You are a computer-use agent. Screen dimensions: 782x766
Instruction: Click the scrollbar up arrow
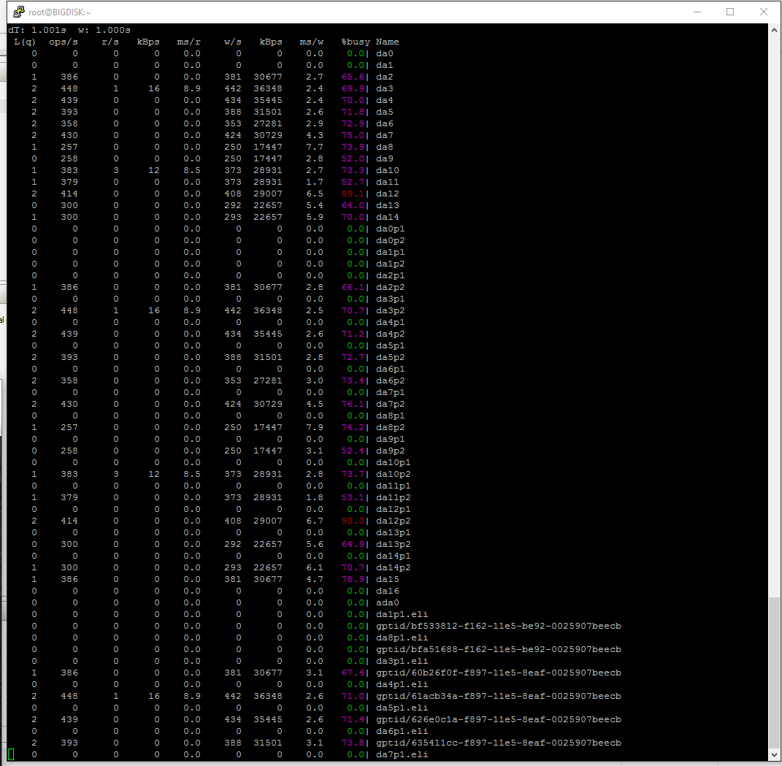(774, 30)
